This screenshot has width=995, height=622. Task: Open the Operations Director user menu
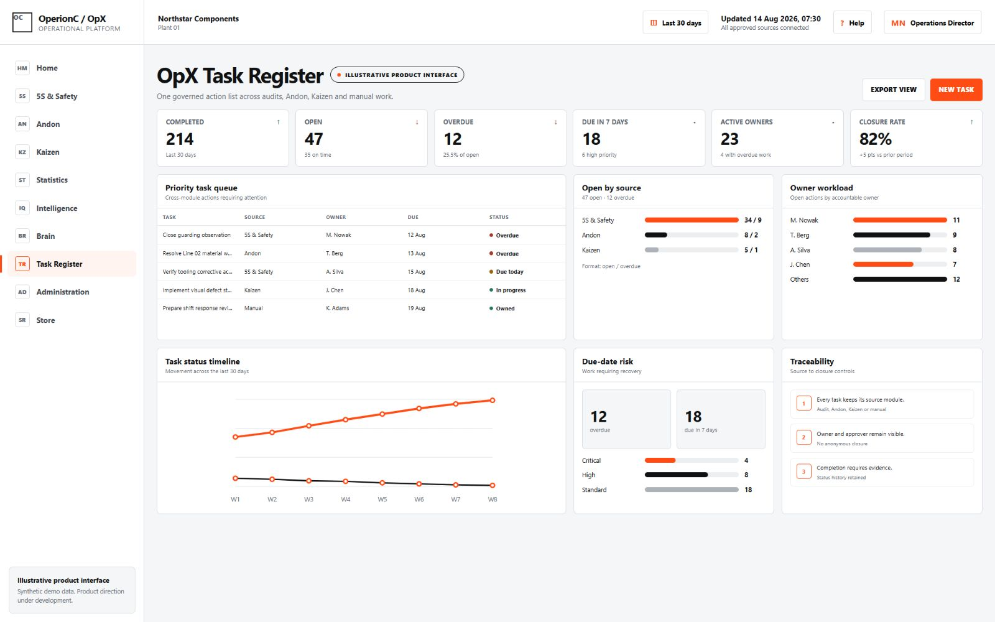pos(932,23)
